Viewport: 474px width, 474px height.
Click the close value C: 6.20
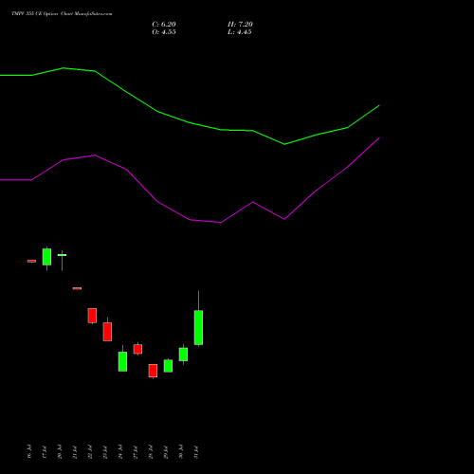(x=164, y=25)
